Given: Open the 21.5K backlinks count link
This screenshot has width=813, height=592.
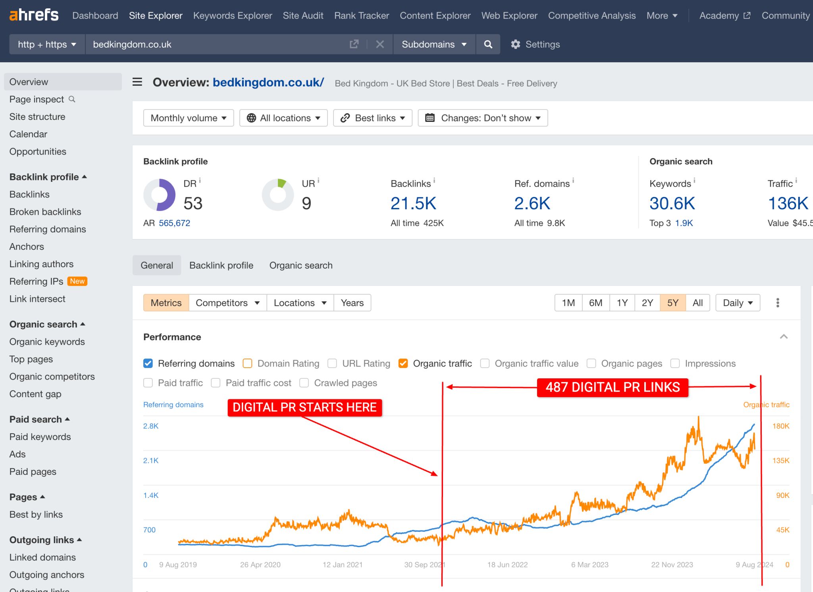Looking at the screenshot, I should (413, 203).
